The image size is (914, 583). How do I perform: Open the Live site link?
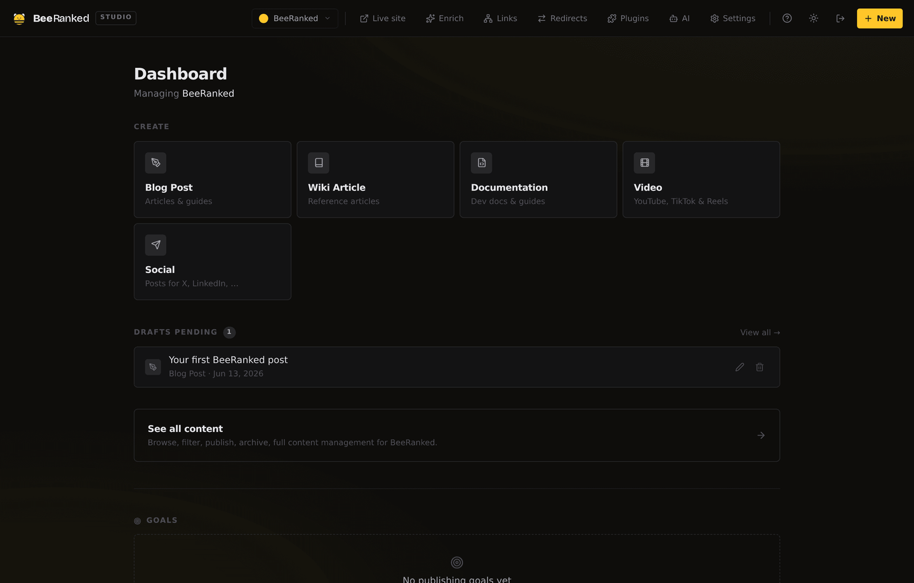[382, 18]
